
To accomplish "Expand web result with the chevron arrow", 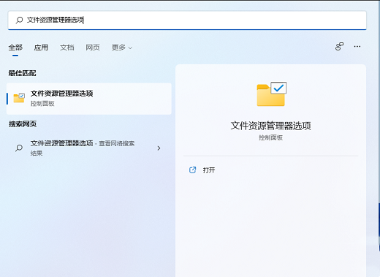I will click(x=159, y=148).
